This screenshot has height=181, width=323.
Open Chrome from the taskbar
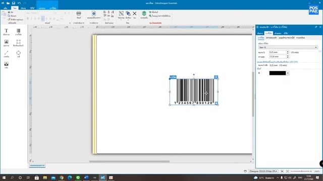[x=62, y=177]
